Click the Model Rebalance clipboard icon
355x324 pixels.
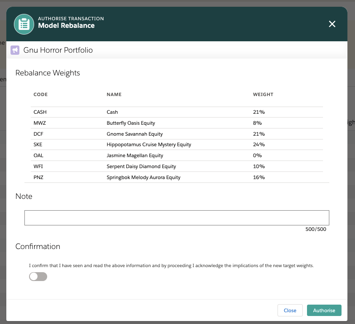[x=24, y=24]
